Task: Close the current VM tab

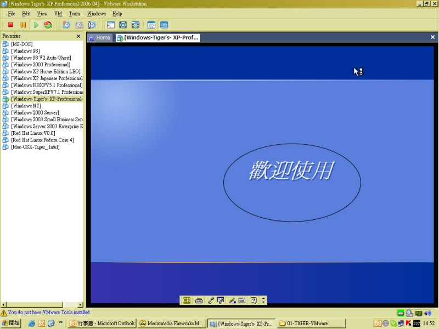Action: coord(432,37)
